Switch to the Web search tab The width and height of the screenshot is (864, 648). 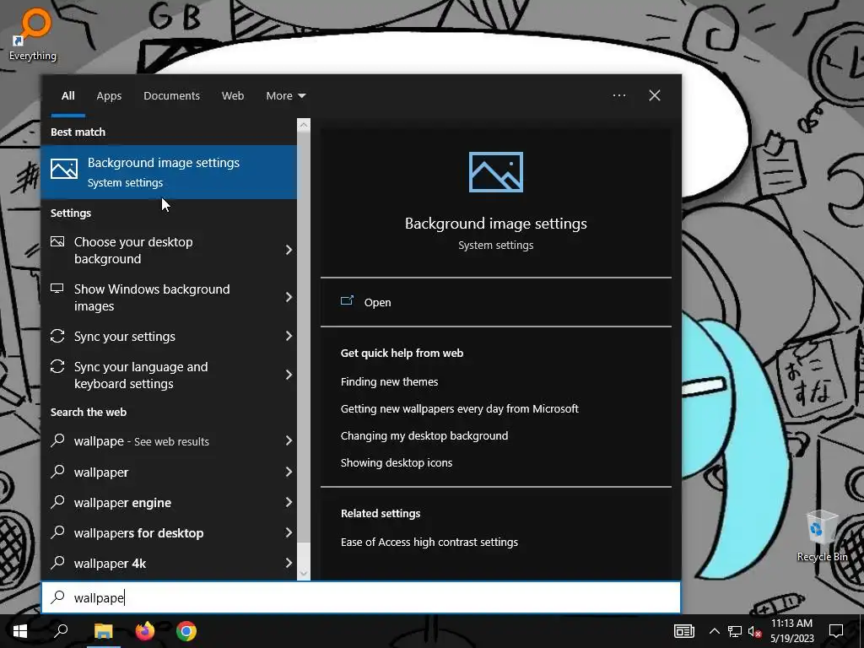(x=233, y=96)
